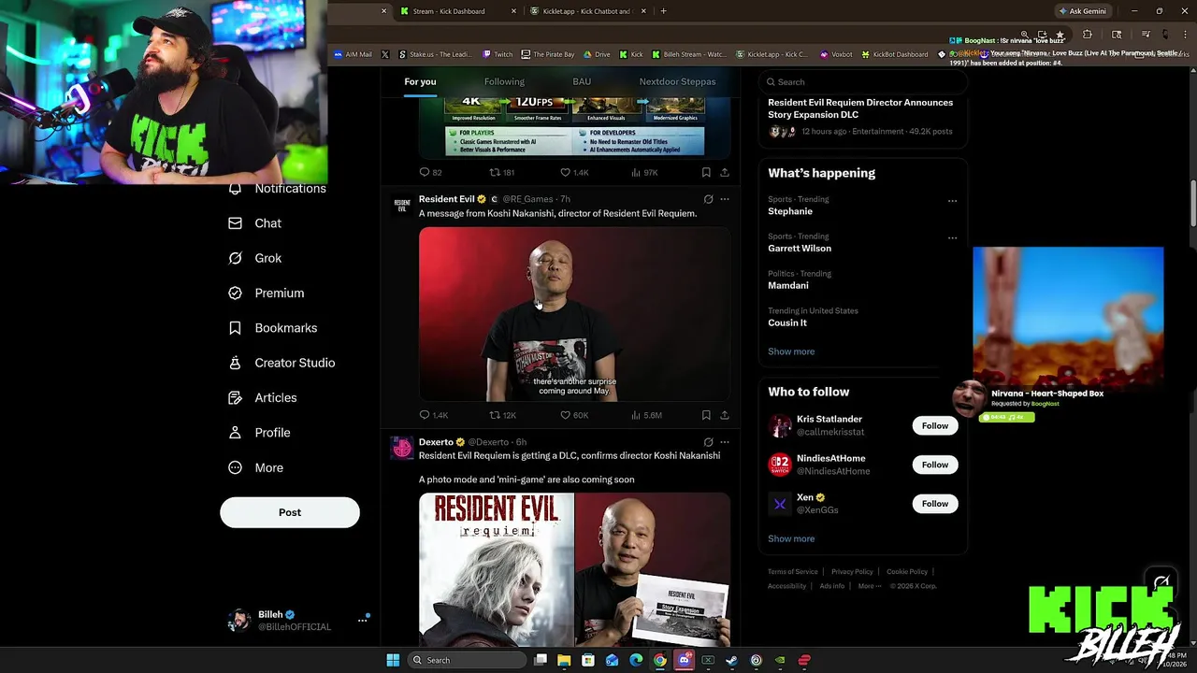Expand the footer More links
The height and width of the screenshot is (673, 1197).
(869, 586)
